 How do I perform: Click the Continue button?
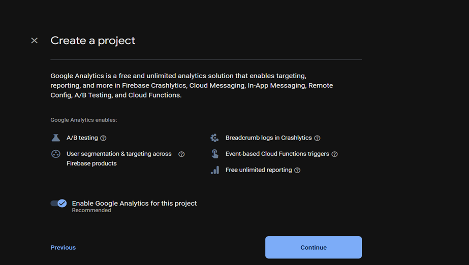pyautogui.click(x=314, y=247)
